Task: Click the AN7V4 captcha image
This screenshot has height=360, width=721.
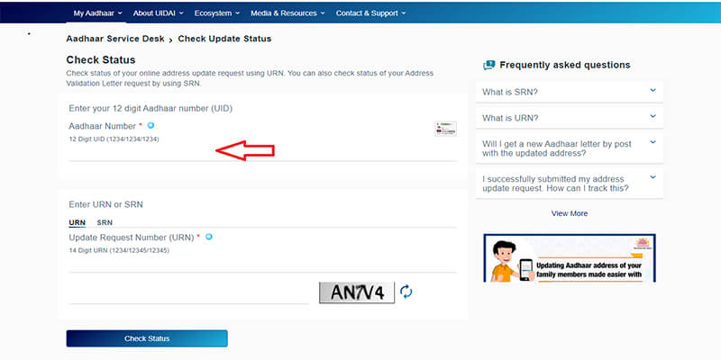Action: [357, 292]
